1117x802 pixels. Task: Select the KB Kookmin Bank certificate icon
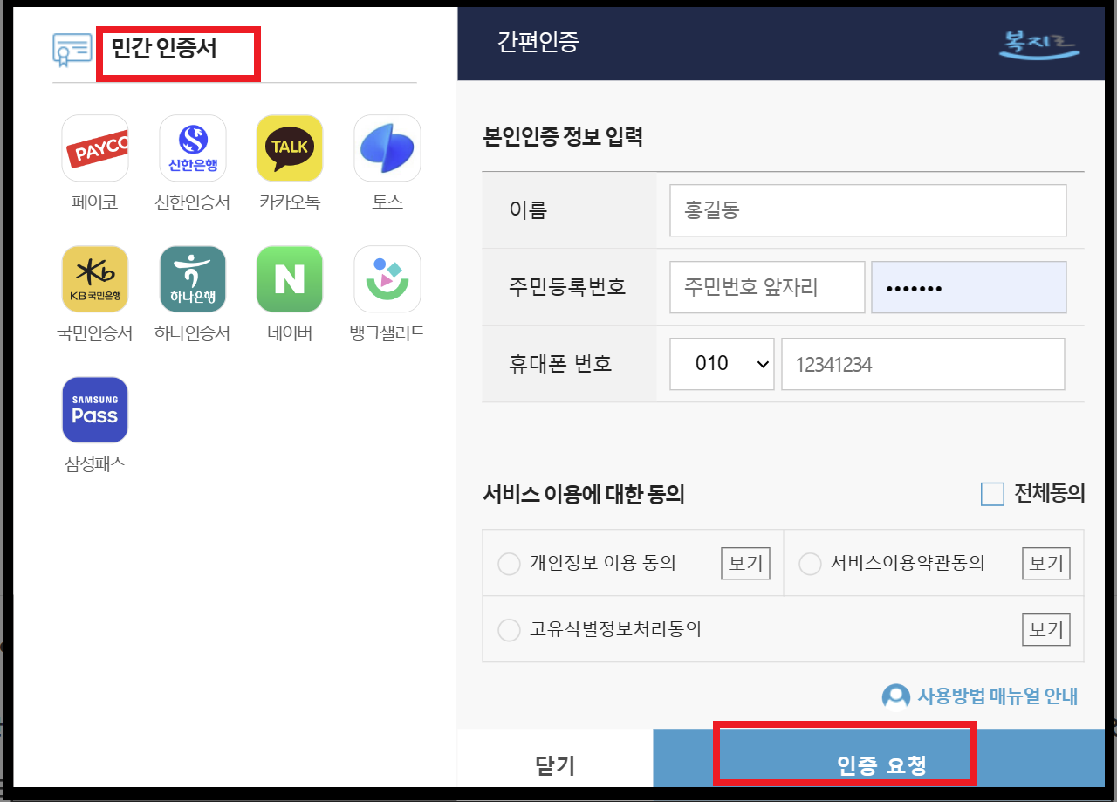point(95,279)
